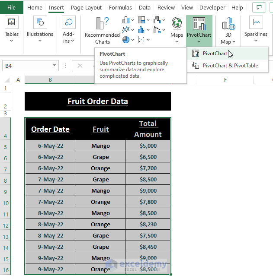The width and height of the screenshot is (273, 279).
Task: Switch to the Review tab
Action: tap(166, 7)
